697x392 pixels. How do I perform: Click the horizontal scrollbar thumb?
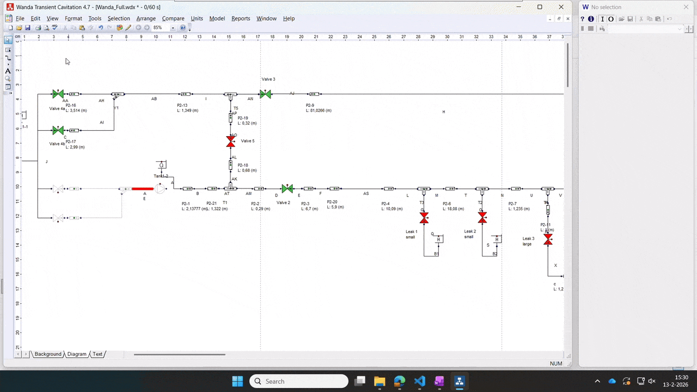point(180,354)
